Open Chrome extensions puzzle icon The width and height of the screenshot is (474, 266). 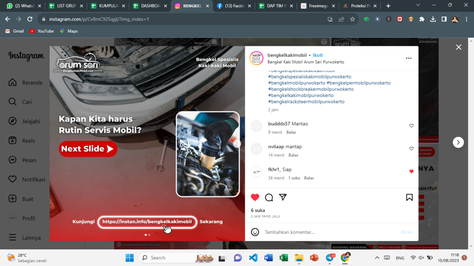pyautogui.click(x=422, y=19)
